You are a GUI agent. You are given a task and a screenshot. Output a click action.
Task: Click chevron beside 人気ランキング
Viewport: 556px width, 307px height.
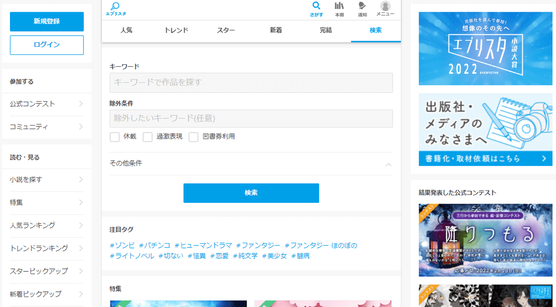coord(81,225)
